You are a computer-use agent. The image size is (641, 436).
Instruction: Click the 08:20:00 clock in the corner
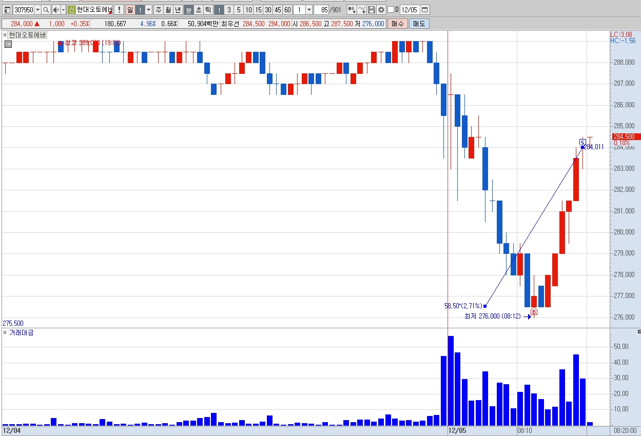pyautogui.click(x=625, y=431)
